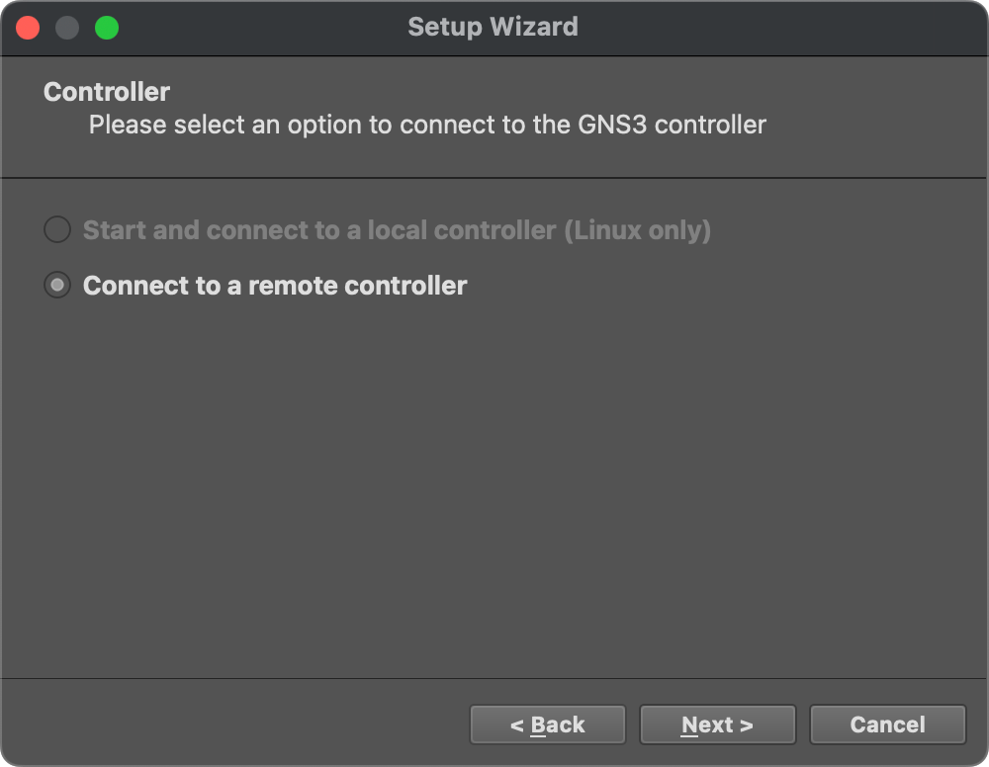Click the green zoom window button

pyautogui.click(x=107, y=28)
